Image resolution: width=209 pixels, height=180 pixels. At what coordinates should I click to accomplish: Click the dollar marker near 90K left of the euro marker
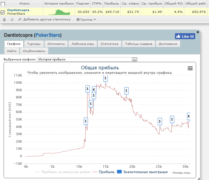point(87,89)
